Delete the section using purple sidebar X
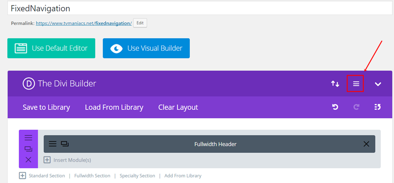This screenshot has width=394, height=183. 28,160
